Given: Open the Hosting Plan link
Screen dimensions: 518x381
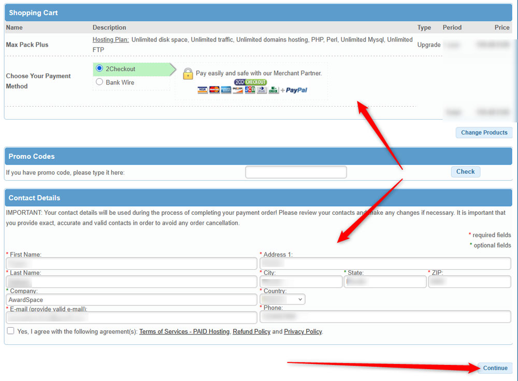Looking at the screenshot, I should tap(109, 39).
